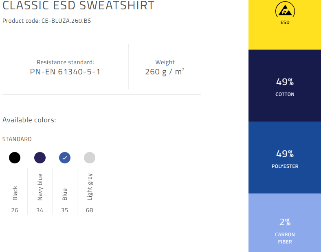Click the 260 g / m² weight value
321x252 pixels.
pyautogui.click(x=165, y=72)
